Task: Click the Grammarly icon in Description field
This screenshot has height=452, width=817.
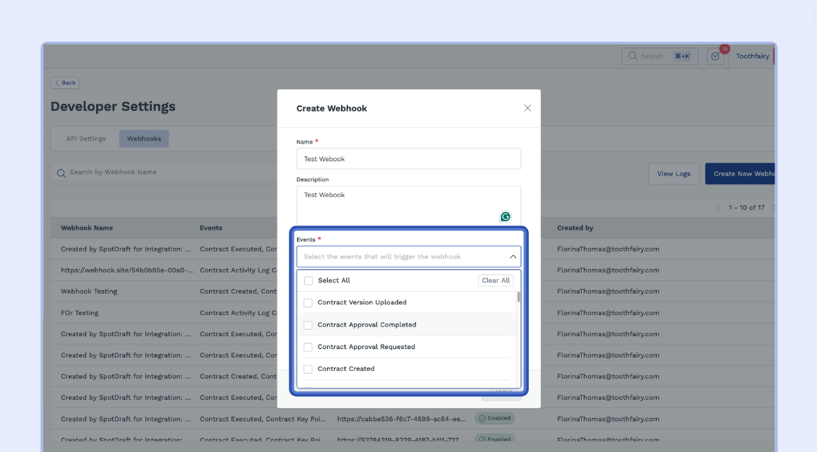Action: click(505, 217)
